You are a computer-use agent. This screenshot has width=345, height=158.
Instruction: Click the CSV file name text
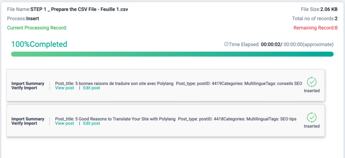[x=79, y=9]
